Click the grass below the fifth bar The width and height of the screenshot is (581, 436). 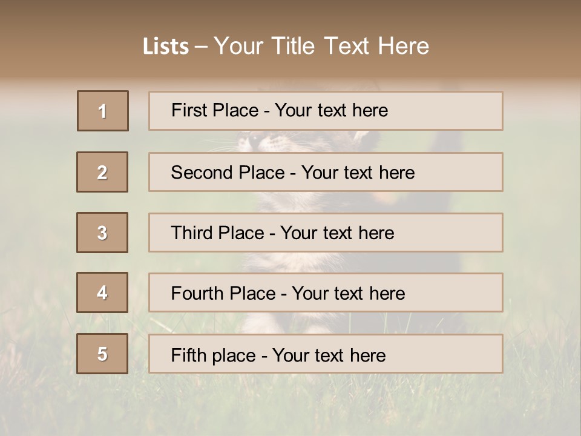tap(290, 404)
